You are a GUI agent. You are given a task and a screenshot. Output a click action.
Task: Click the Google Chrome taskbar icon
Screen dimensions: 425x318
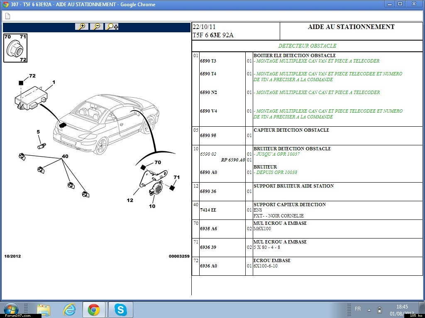click(94, 309)
